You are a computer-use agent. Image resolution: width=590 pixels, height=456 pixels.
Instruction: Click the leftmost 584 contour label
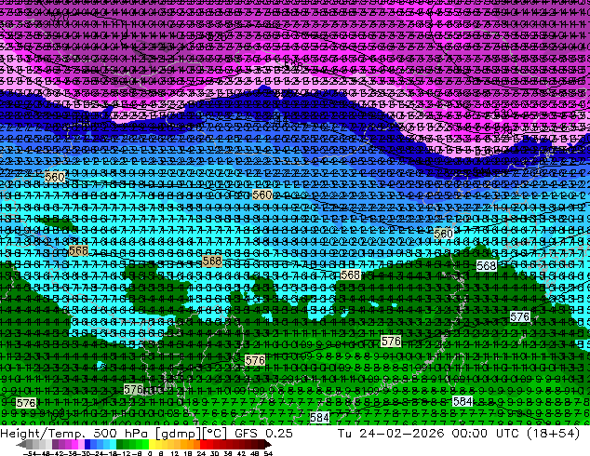point(319,417)
